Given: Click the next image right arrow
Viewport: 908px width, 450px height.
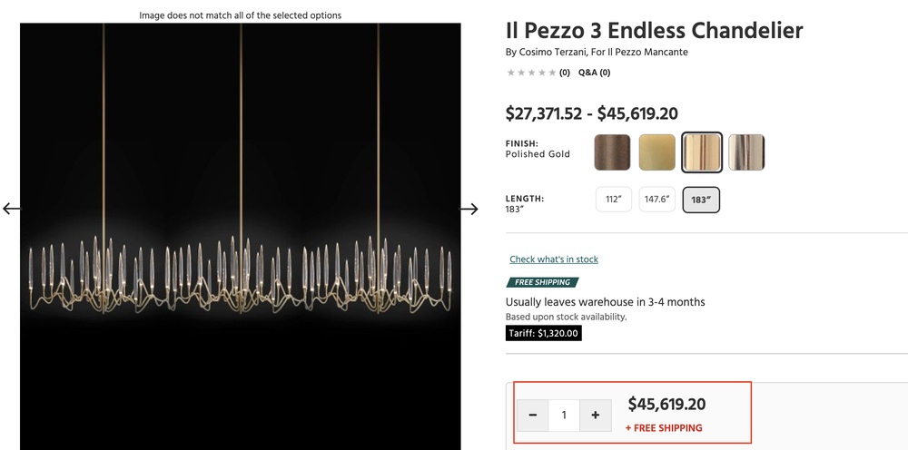Looking at the screenshot, I should coord(469,209).
